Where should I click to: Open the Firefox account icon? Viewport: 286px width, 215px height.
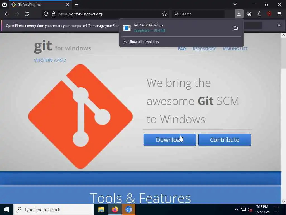[249, 14]
